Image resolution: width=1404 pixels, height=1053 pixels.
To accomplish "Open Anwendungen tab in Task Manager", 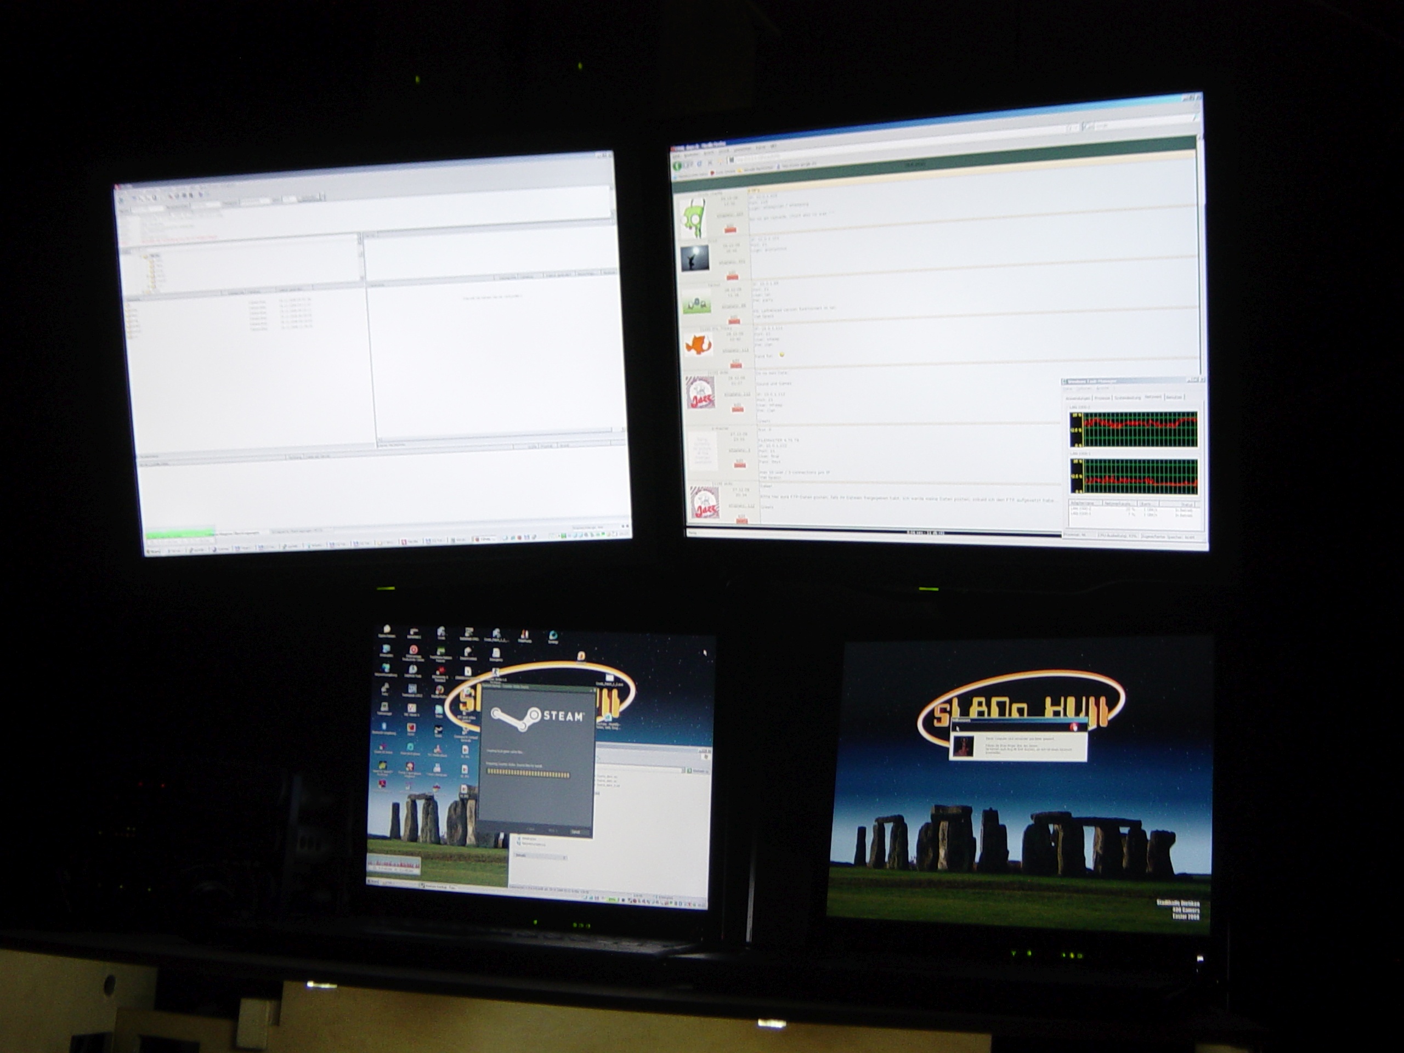I will (x=1078, y=398).
